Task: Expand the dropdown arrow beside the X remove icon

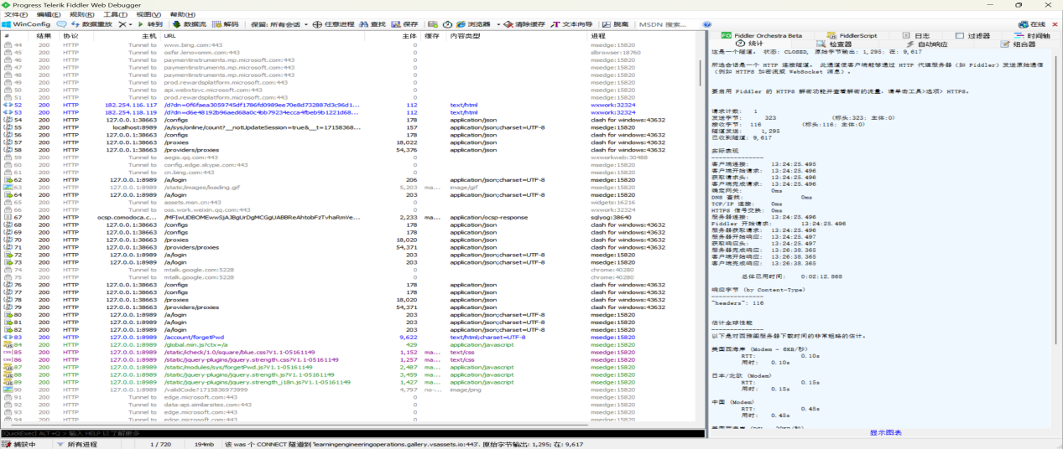Action: [132, 24]
